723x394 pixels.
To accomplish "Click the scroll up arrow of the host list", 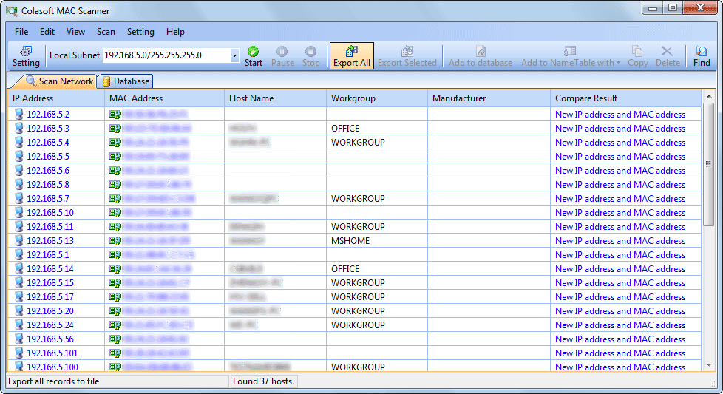I will pyautogui.click(x=709, y=96).
